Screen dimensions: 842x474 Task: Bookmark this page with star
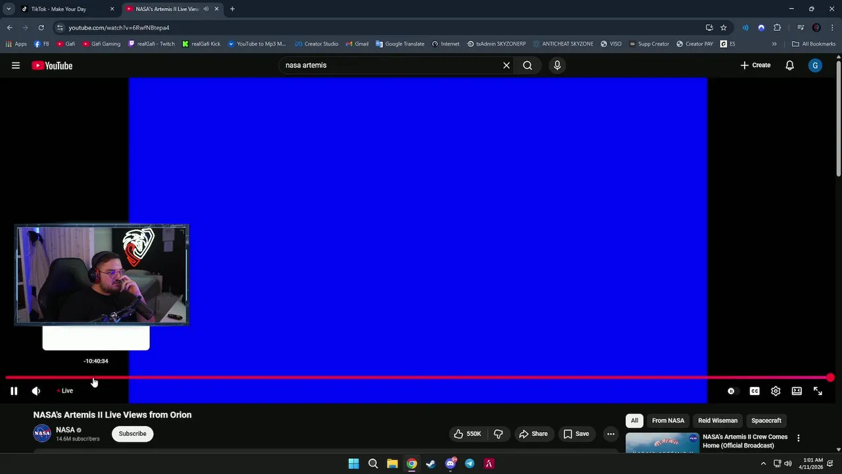pos(724,28)
